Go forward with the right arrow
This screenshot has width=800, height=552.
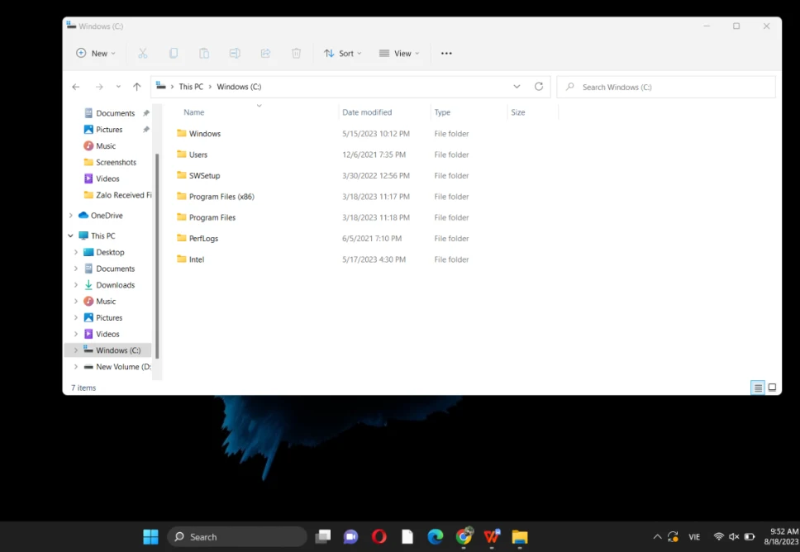click(x=99, y=87)
